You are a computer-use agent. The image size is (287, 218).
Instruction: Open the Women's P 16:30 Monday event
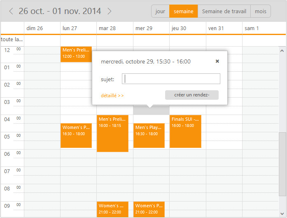click(x=76, y=136)
